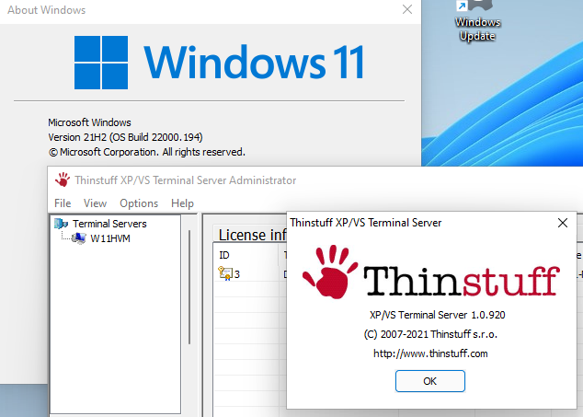
Task: Click the Terminal Server Administrator window title bar
Action: tap(314, 180)
